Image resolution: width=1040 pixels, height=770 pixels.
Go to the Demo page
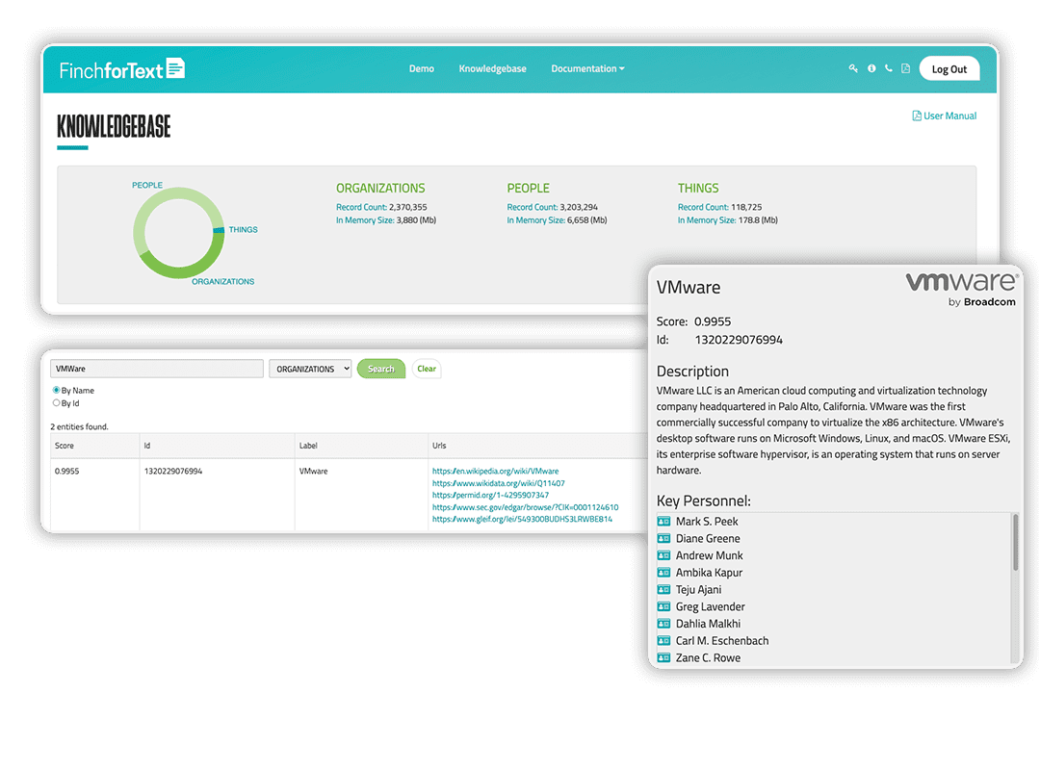click(421, 68)
